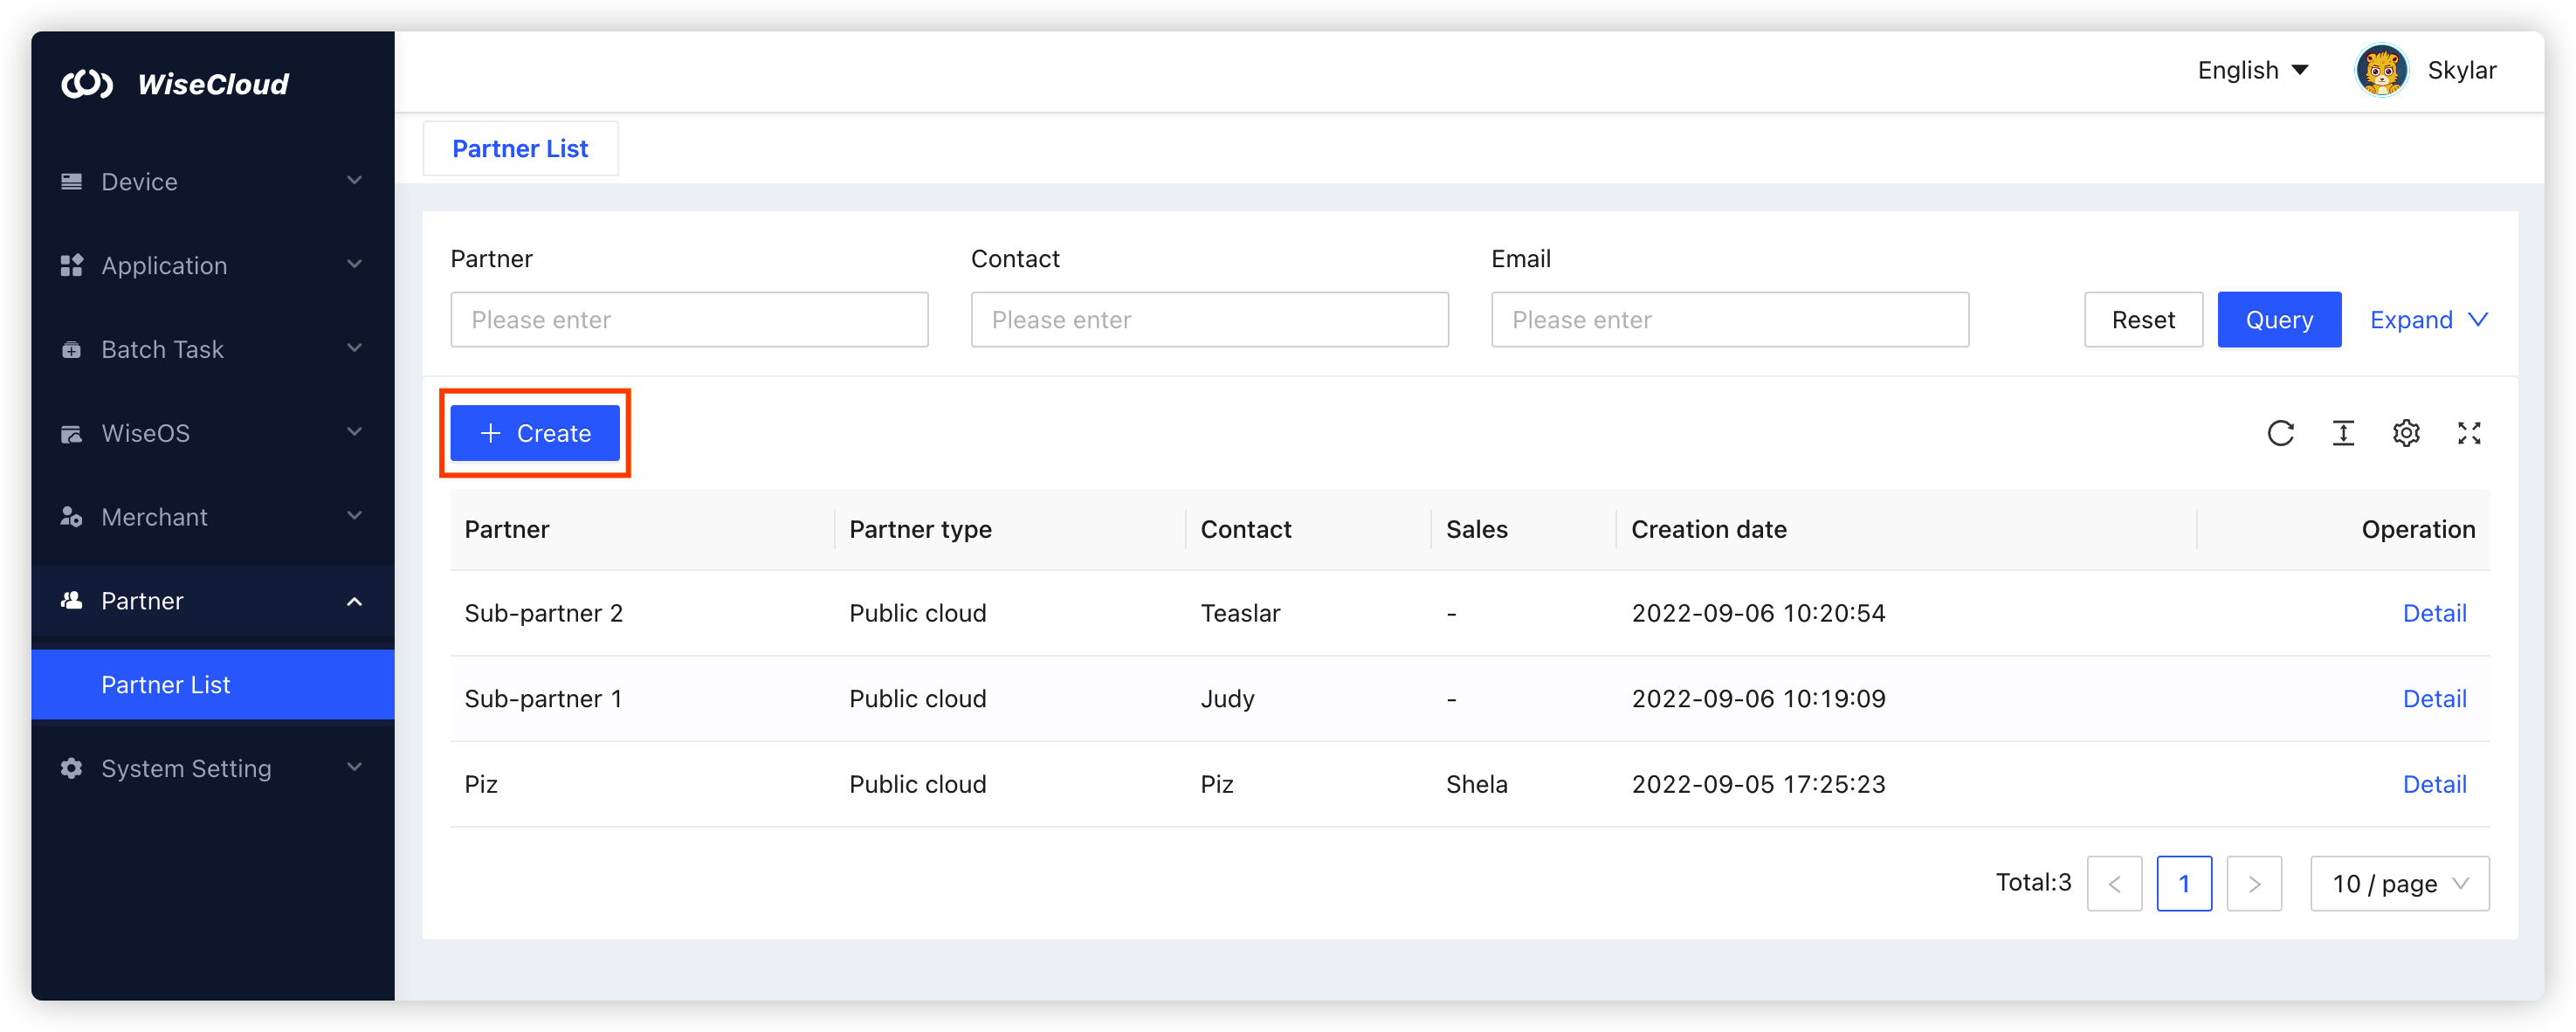Click Skylar's avatar image
This screenshot has height=1032, width=2576.
[x=2381, y=70]
